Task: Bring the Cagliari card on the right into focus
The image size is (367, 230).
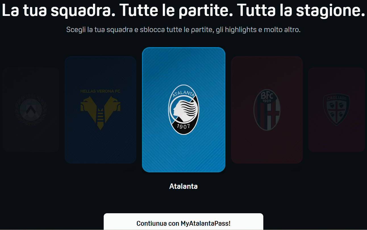Action: point(337,110)
